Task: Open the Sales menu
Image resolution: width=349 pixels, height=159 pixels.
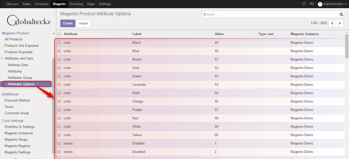Action: pyautogui.click(x=27, y=4)
